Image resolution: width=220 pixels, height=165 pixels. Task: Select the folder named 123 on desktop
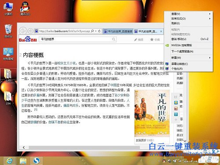(8, 75)
